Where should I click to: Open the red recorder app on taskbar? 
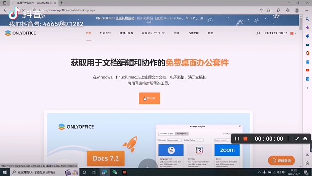click(x=125, y=172)
